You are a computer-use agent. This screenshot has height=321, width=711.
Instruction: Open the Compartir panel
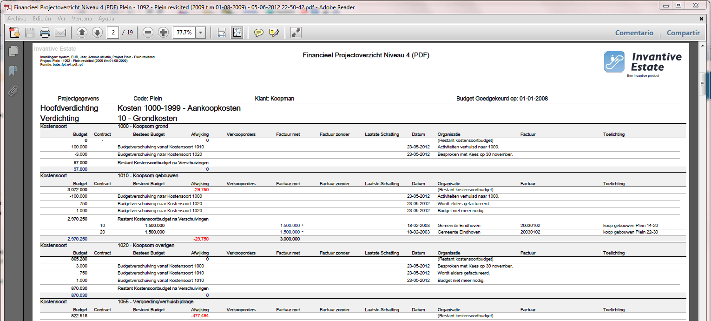[x=683, y=33]
